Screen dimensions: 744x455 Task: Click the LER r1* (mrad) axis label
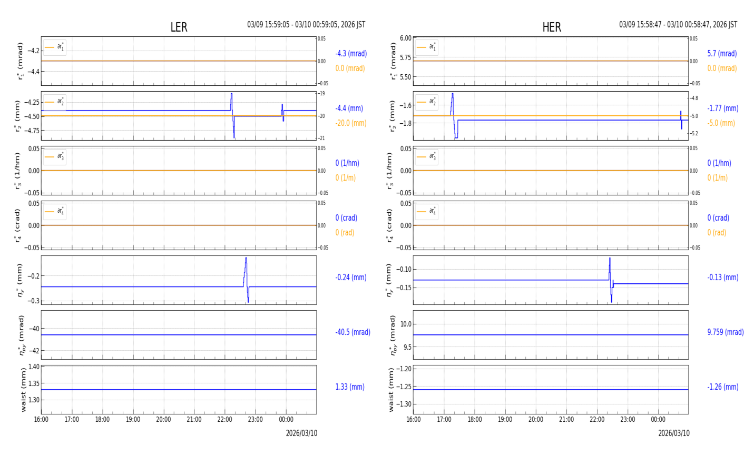tap(21, 61)
